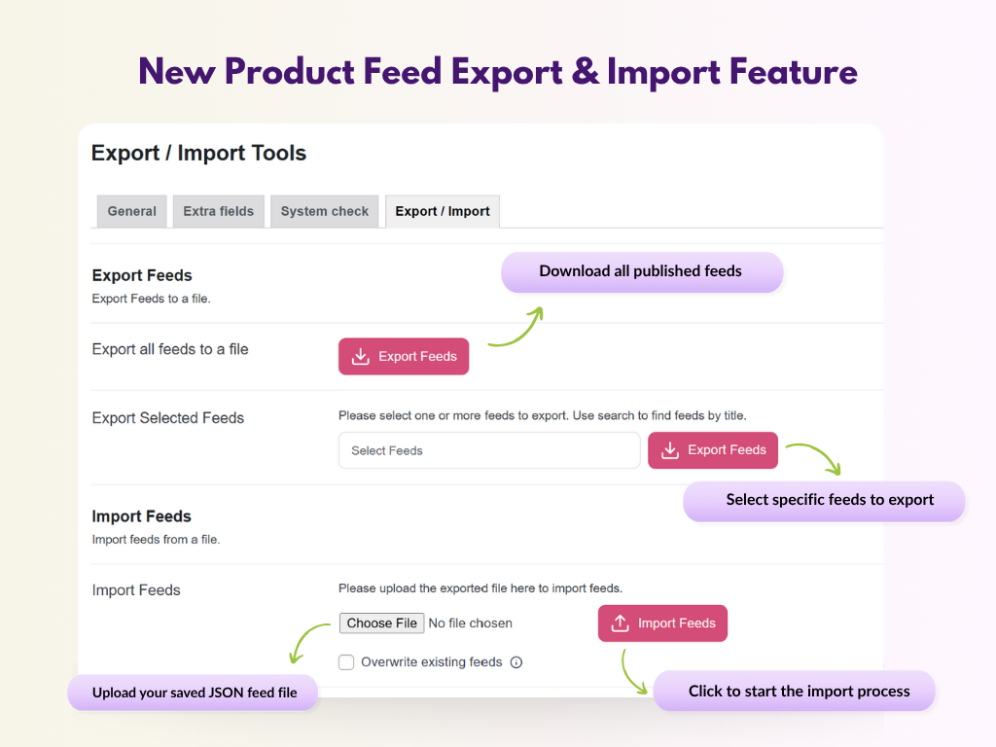Click Export Feeds button for selected feeds

pos(713,450)
